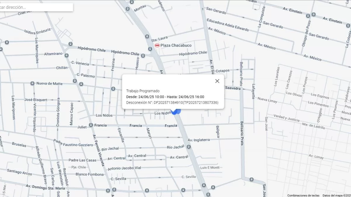Click the Datos del mapa attribution text
Image resolution: width=351 pixels, height=197 pixels.
tap(336, 195)
